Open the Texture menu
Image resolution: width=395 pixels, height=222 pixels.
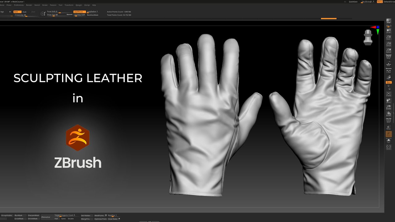tap(53, 5)
